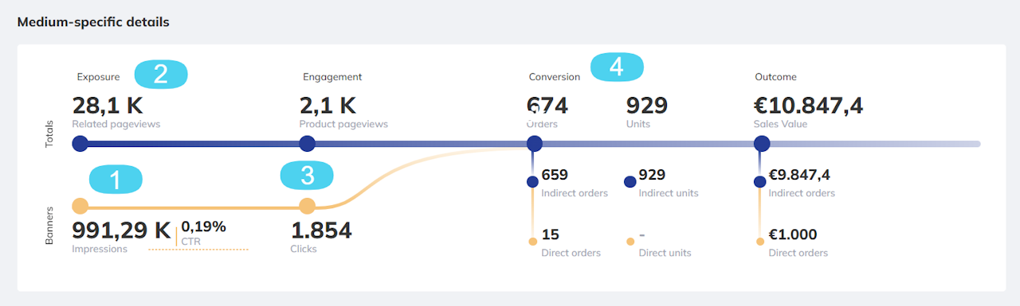Click annotation badge number 3
Image resolution: width=1020 pixels, height=306 pixels.
tap(307, 176)
